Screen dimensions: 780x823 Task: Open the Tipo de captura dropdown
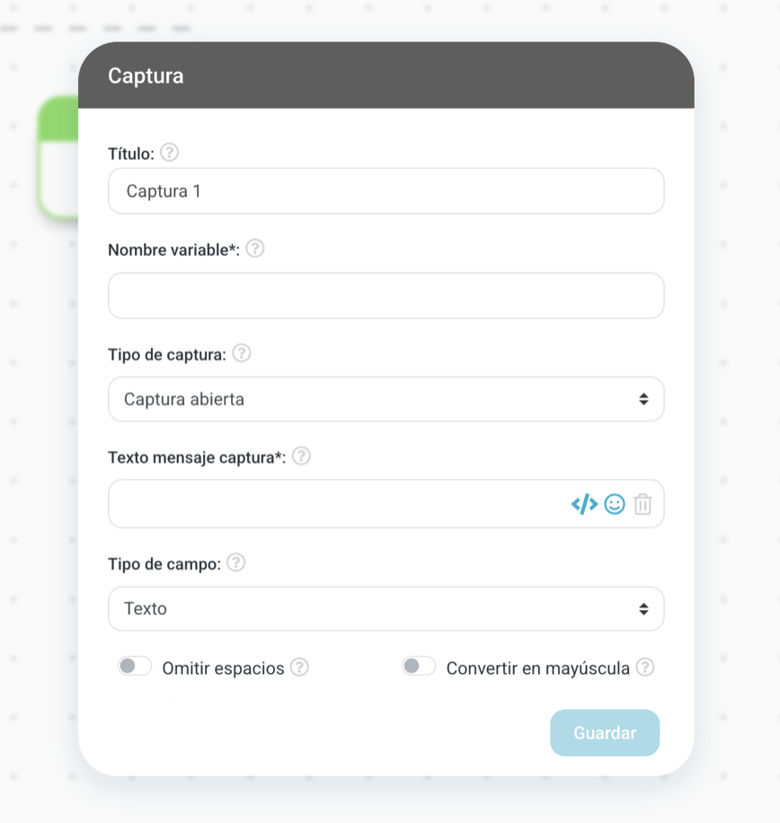386,399
